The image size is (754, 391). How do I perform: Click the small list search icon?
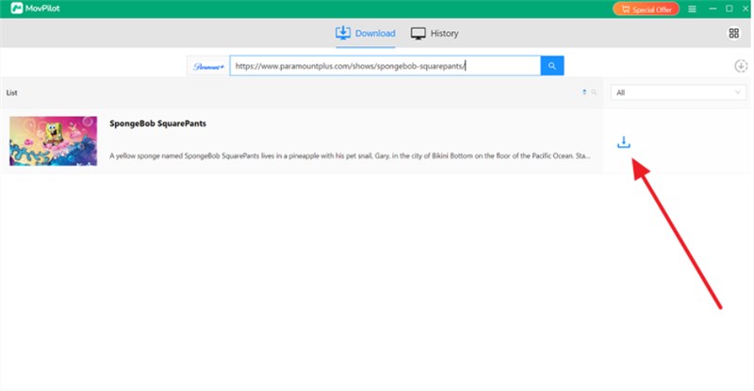coord(594,92)
